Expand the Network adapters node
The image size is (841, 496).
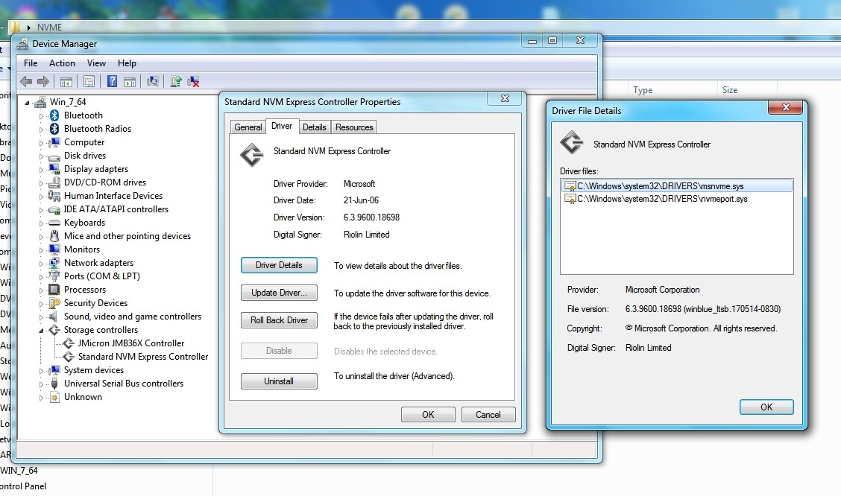42,262
